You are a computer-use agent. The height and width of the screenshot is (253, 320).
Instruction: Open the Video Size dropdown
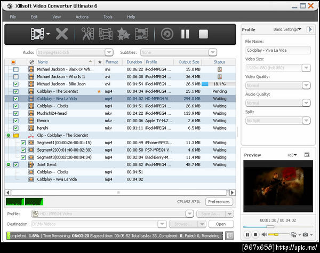point(306,68)
